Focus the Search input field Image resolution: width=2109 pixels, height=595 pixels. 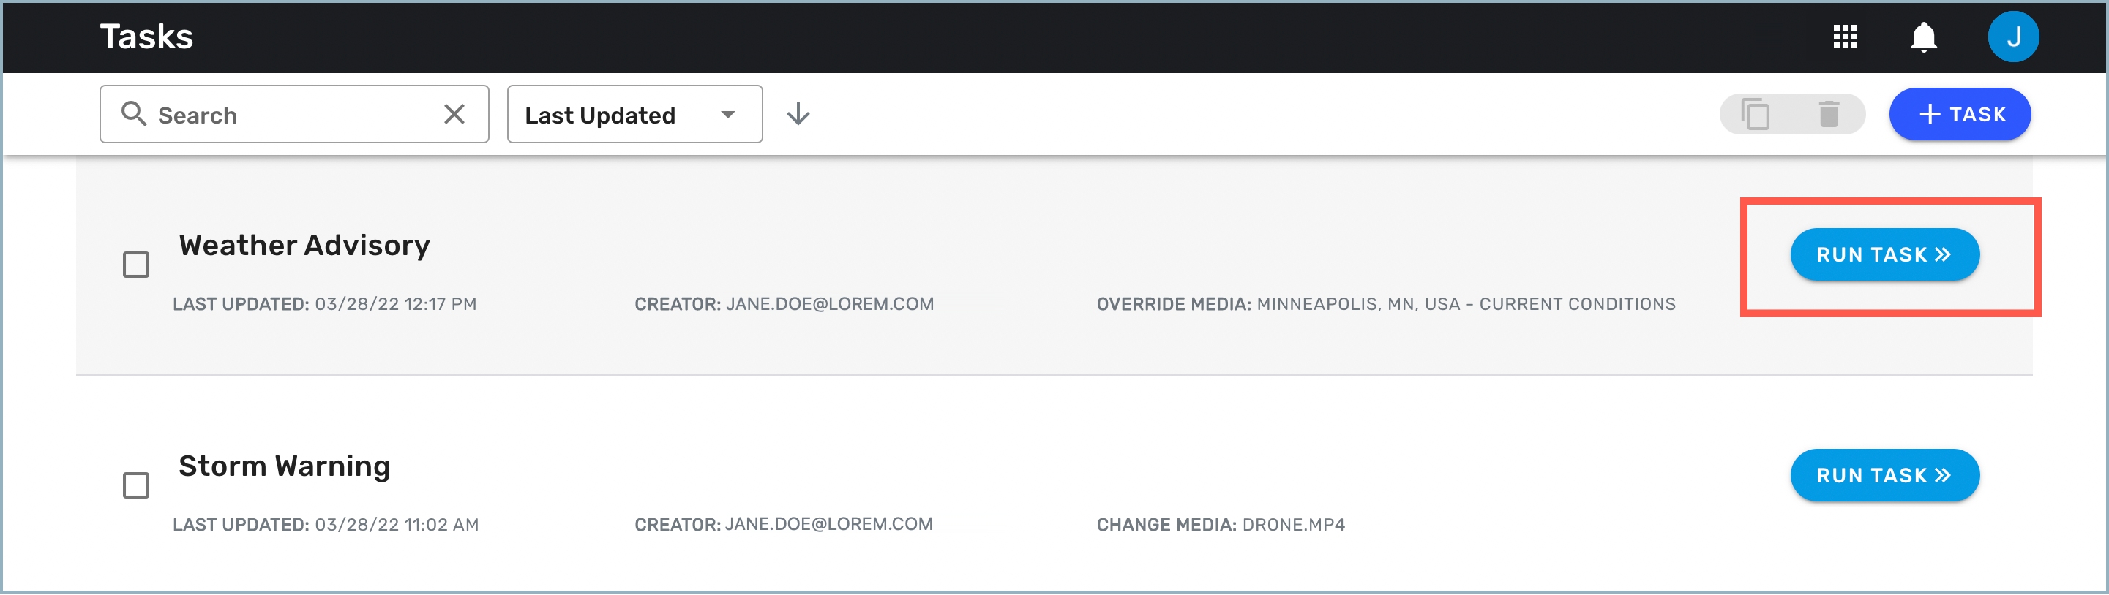(x=294, y=115)
